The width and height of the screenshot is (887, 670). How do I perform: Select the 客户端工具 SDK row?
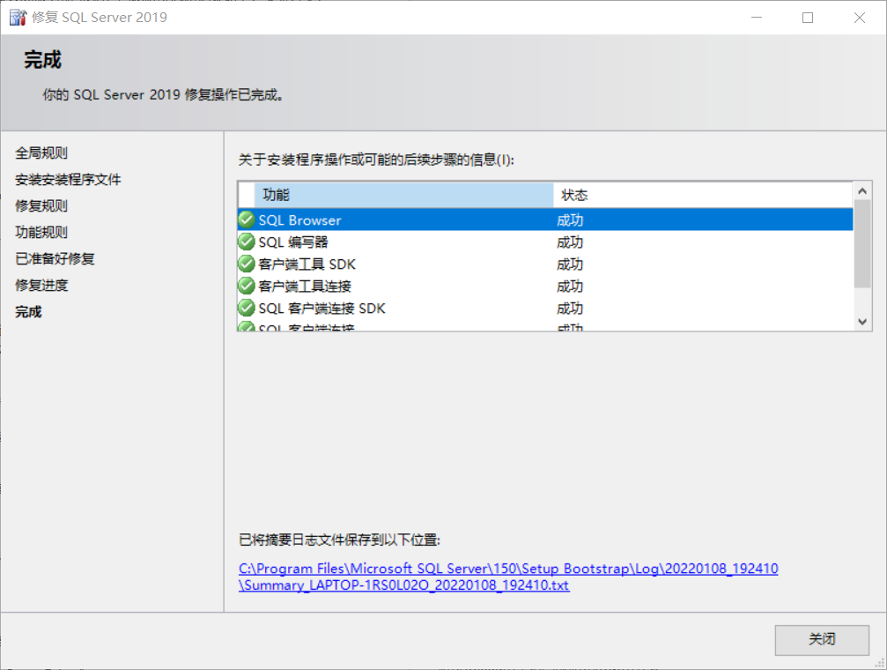click(x=545, y=264)
